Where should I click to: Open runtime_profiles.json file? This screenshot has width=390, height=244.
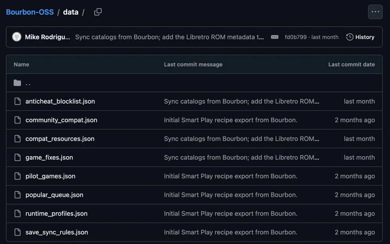click(x=57, y=213)
